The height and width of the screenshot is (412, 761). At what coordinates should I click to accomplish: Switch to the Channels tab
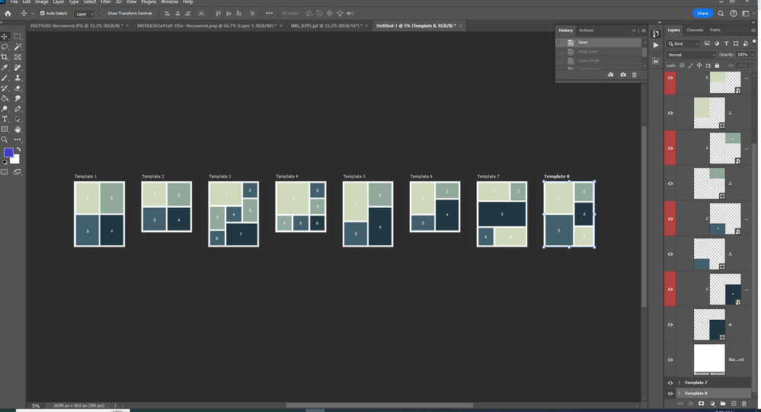click(695, 30)
